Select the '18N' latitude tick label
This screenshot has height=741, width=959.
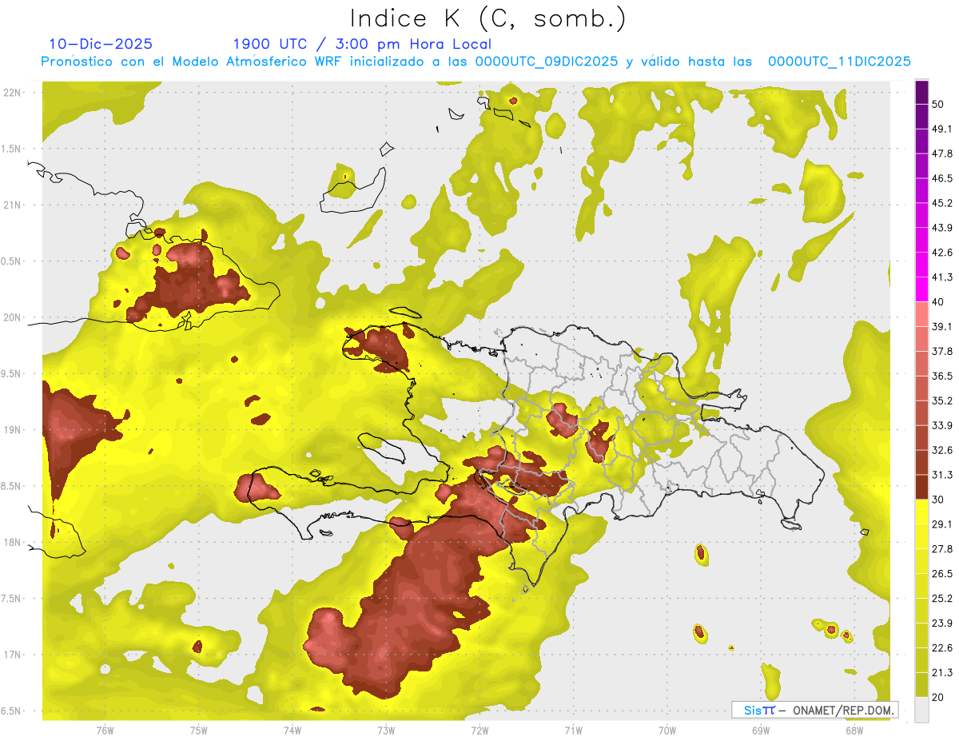(x=13, y=542)
